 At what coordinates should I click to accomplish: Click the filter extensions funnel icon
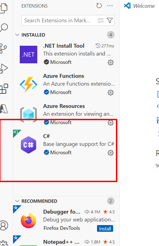click(110, 20)
